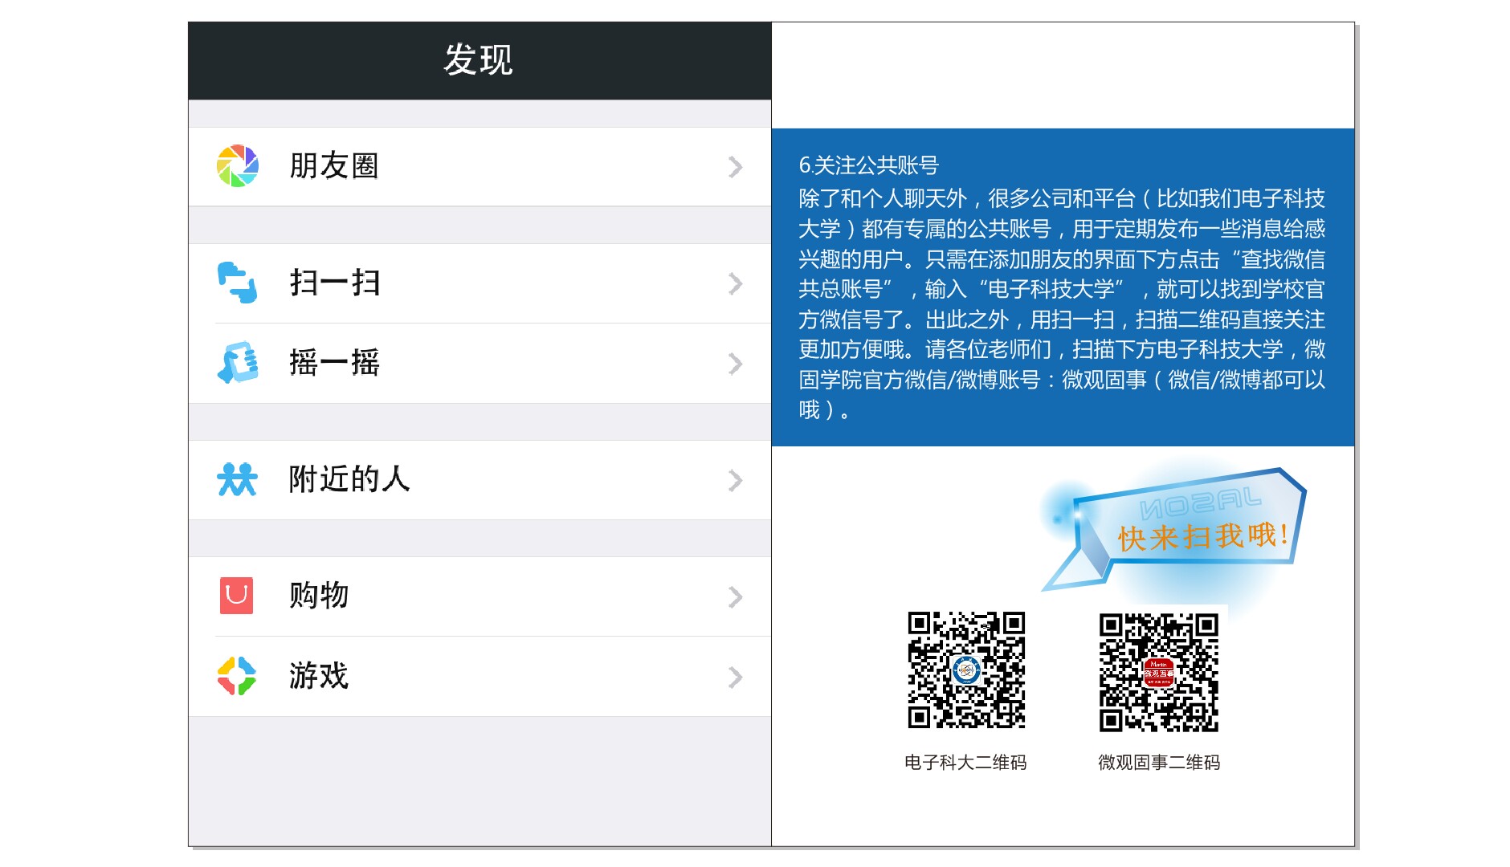The image size is (1510, 867).
Task: Tap the 游戏 colorful game icon
Action: click(237, 676)
